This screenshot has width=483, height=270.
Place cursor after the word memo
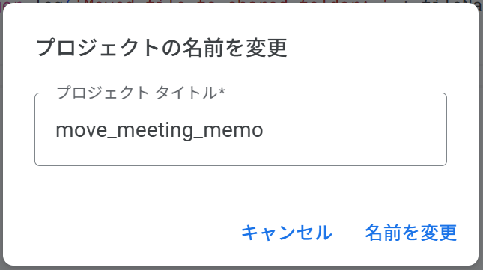(264, 130)
